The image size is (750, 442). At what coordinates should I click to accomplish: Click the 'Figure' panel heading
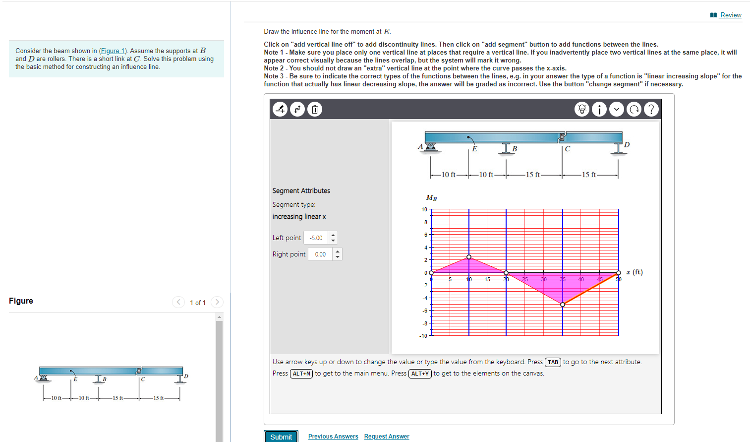[x=21, y=301]
